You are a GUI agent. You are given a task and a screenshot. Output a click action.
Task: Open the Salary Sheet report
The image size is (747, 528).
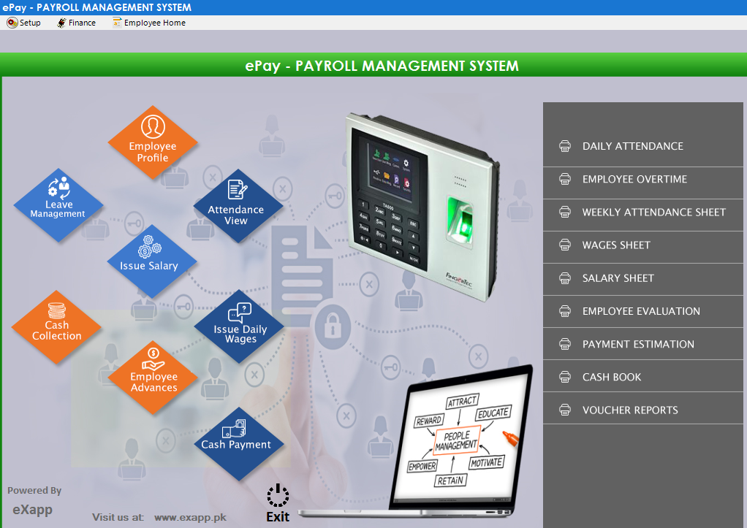(x=618, y=278)
